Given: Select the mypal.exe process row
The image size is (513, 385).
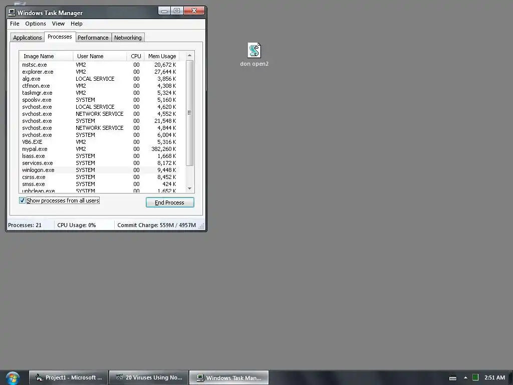Looking at the screenshot, I should point(100,149).
